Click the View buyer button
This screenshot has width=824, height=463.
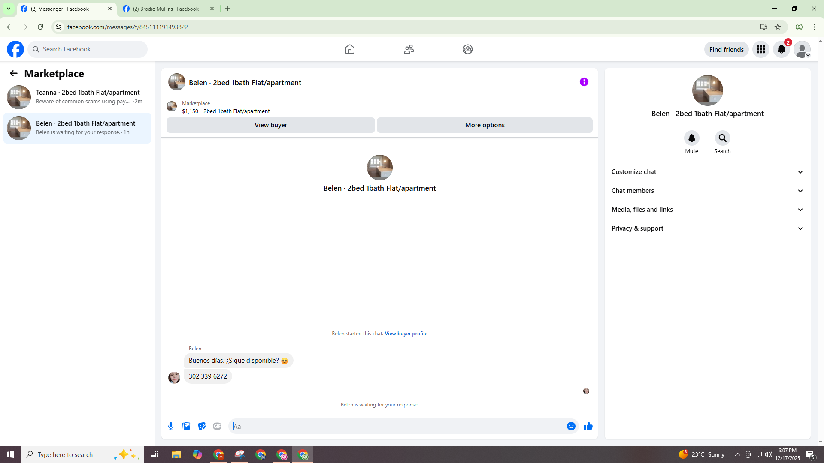coord(270,125)
